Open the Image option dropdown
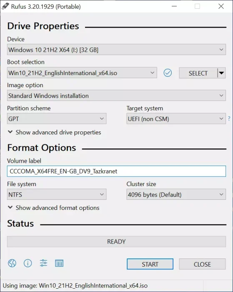 click(x=117, y=96)
